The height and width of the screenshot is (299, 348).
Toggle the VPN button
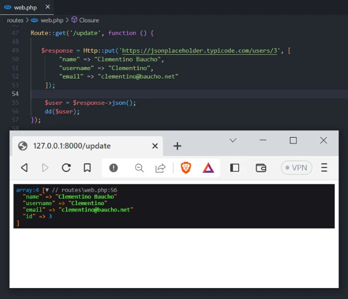click(296, 168)
